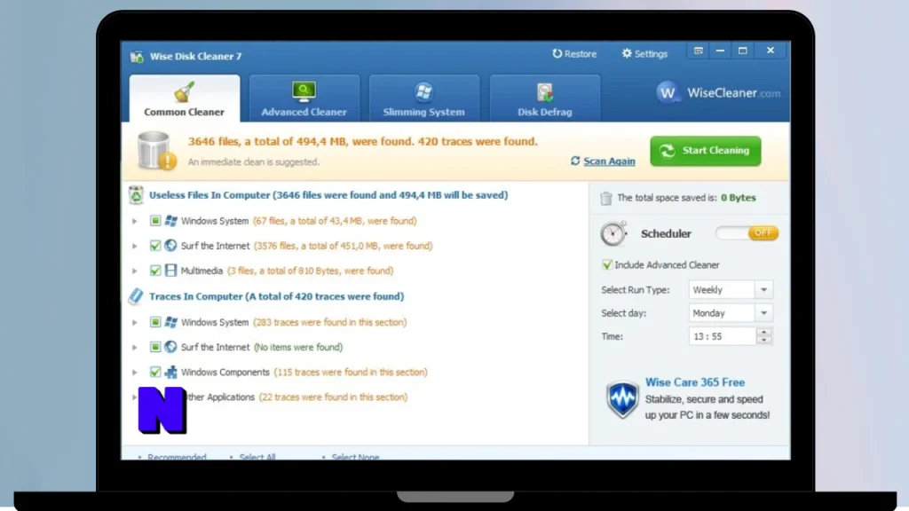The width and height of the screenshot is (909, 511).
Task: Click globe icon beside 3576 files
Action: tap(170, 246)
